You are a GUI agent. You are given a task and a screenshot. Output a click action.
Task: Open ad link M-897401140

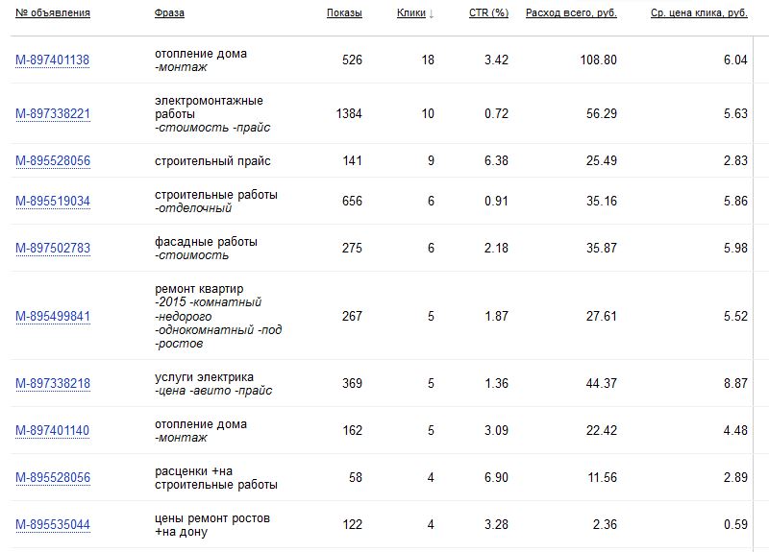[x=53, y=431]
